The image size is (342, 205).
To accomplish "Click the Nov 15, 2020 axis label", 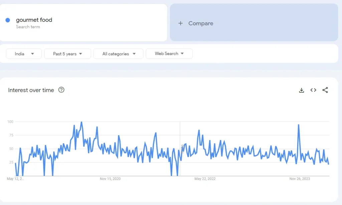I will (110, 179).
